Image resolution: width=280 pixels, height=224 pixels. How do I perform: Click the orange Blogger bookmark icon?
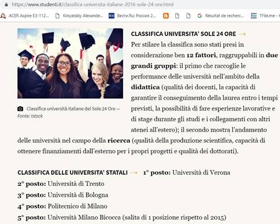166,16
